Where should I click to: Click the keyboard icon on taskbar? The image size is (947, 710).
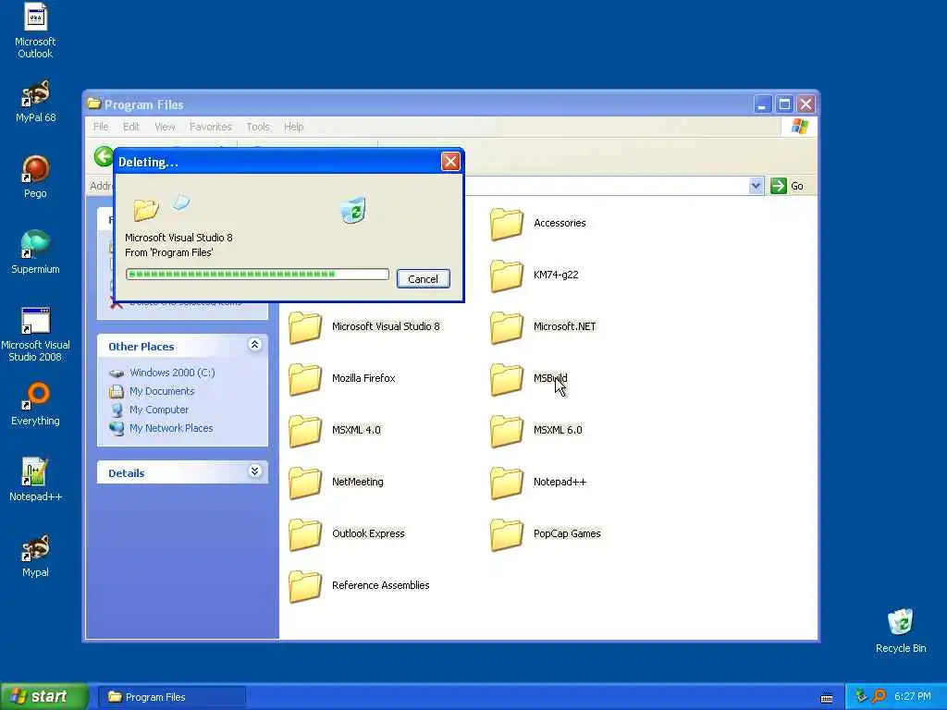pos(827,699)
